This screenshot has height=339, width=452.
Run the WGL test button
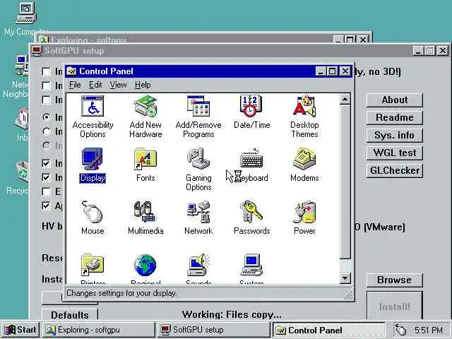pos(395,153)
